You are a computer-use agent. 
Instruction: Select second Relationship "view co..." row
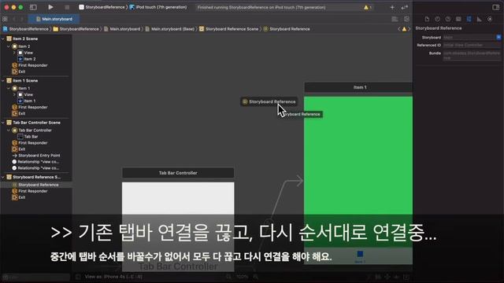click(35, 167)
